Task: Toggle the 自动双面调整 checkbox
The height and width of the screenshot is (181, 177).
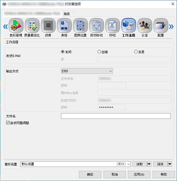Action: (x=8, y=123)
